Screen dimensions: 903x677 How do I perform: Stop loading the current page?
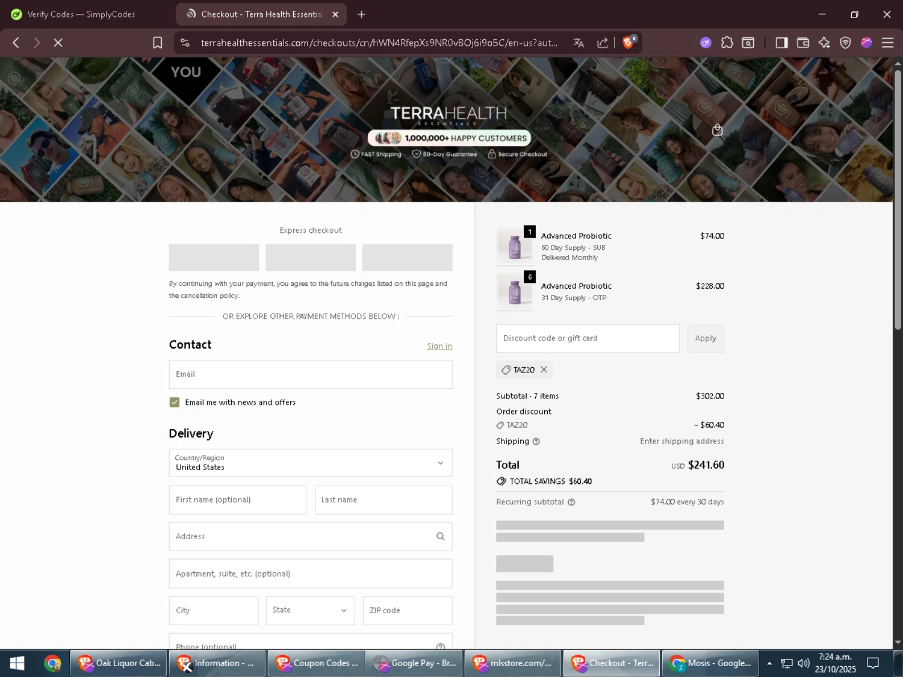58,43
